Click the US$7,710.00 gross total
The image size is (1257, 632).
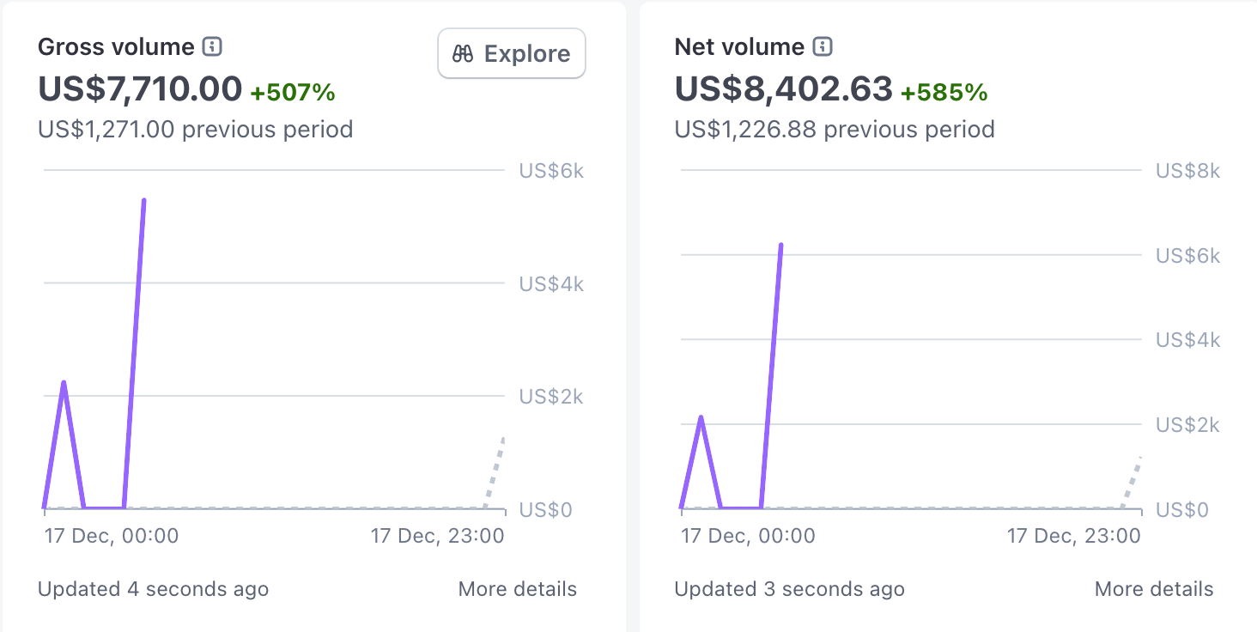tap(140, 88)
